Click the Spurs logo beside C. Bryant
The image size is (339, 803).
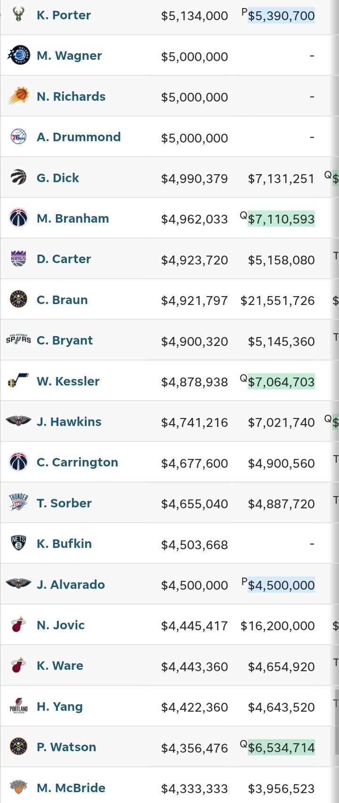18,340
